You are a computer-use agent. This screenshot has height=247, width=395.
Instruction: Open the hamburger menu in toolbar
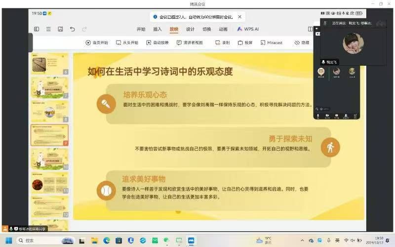(48, 29)
